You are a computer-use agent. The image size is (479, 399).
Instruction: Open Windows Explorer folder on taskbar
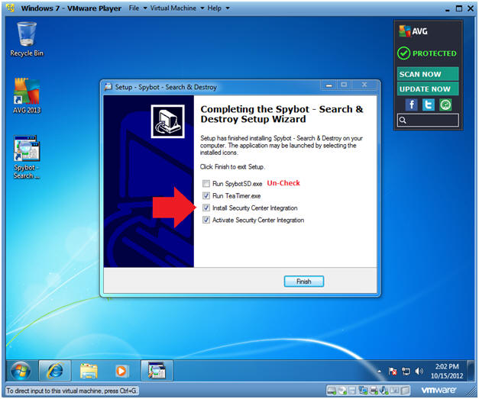click(89, 371)
